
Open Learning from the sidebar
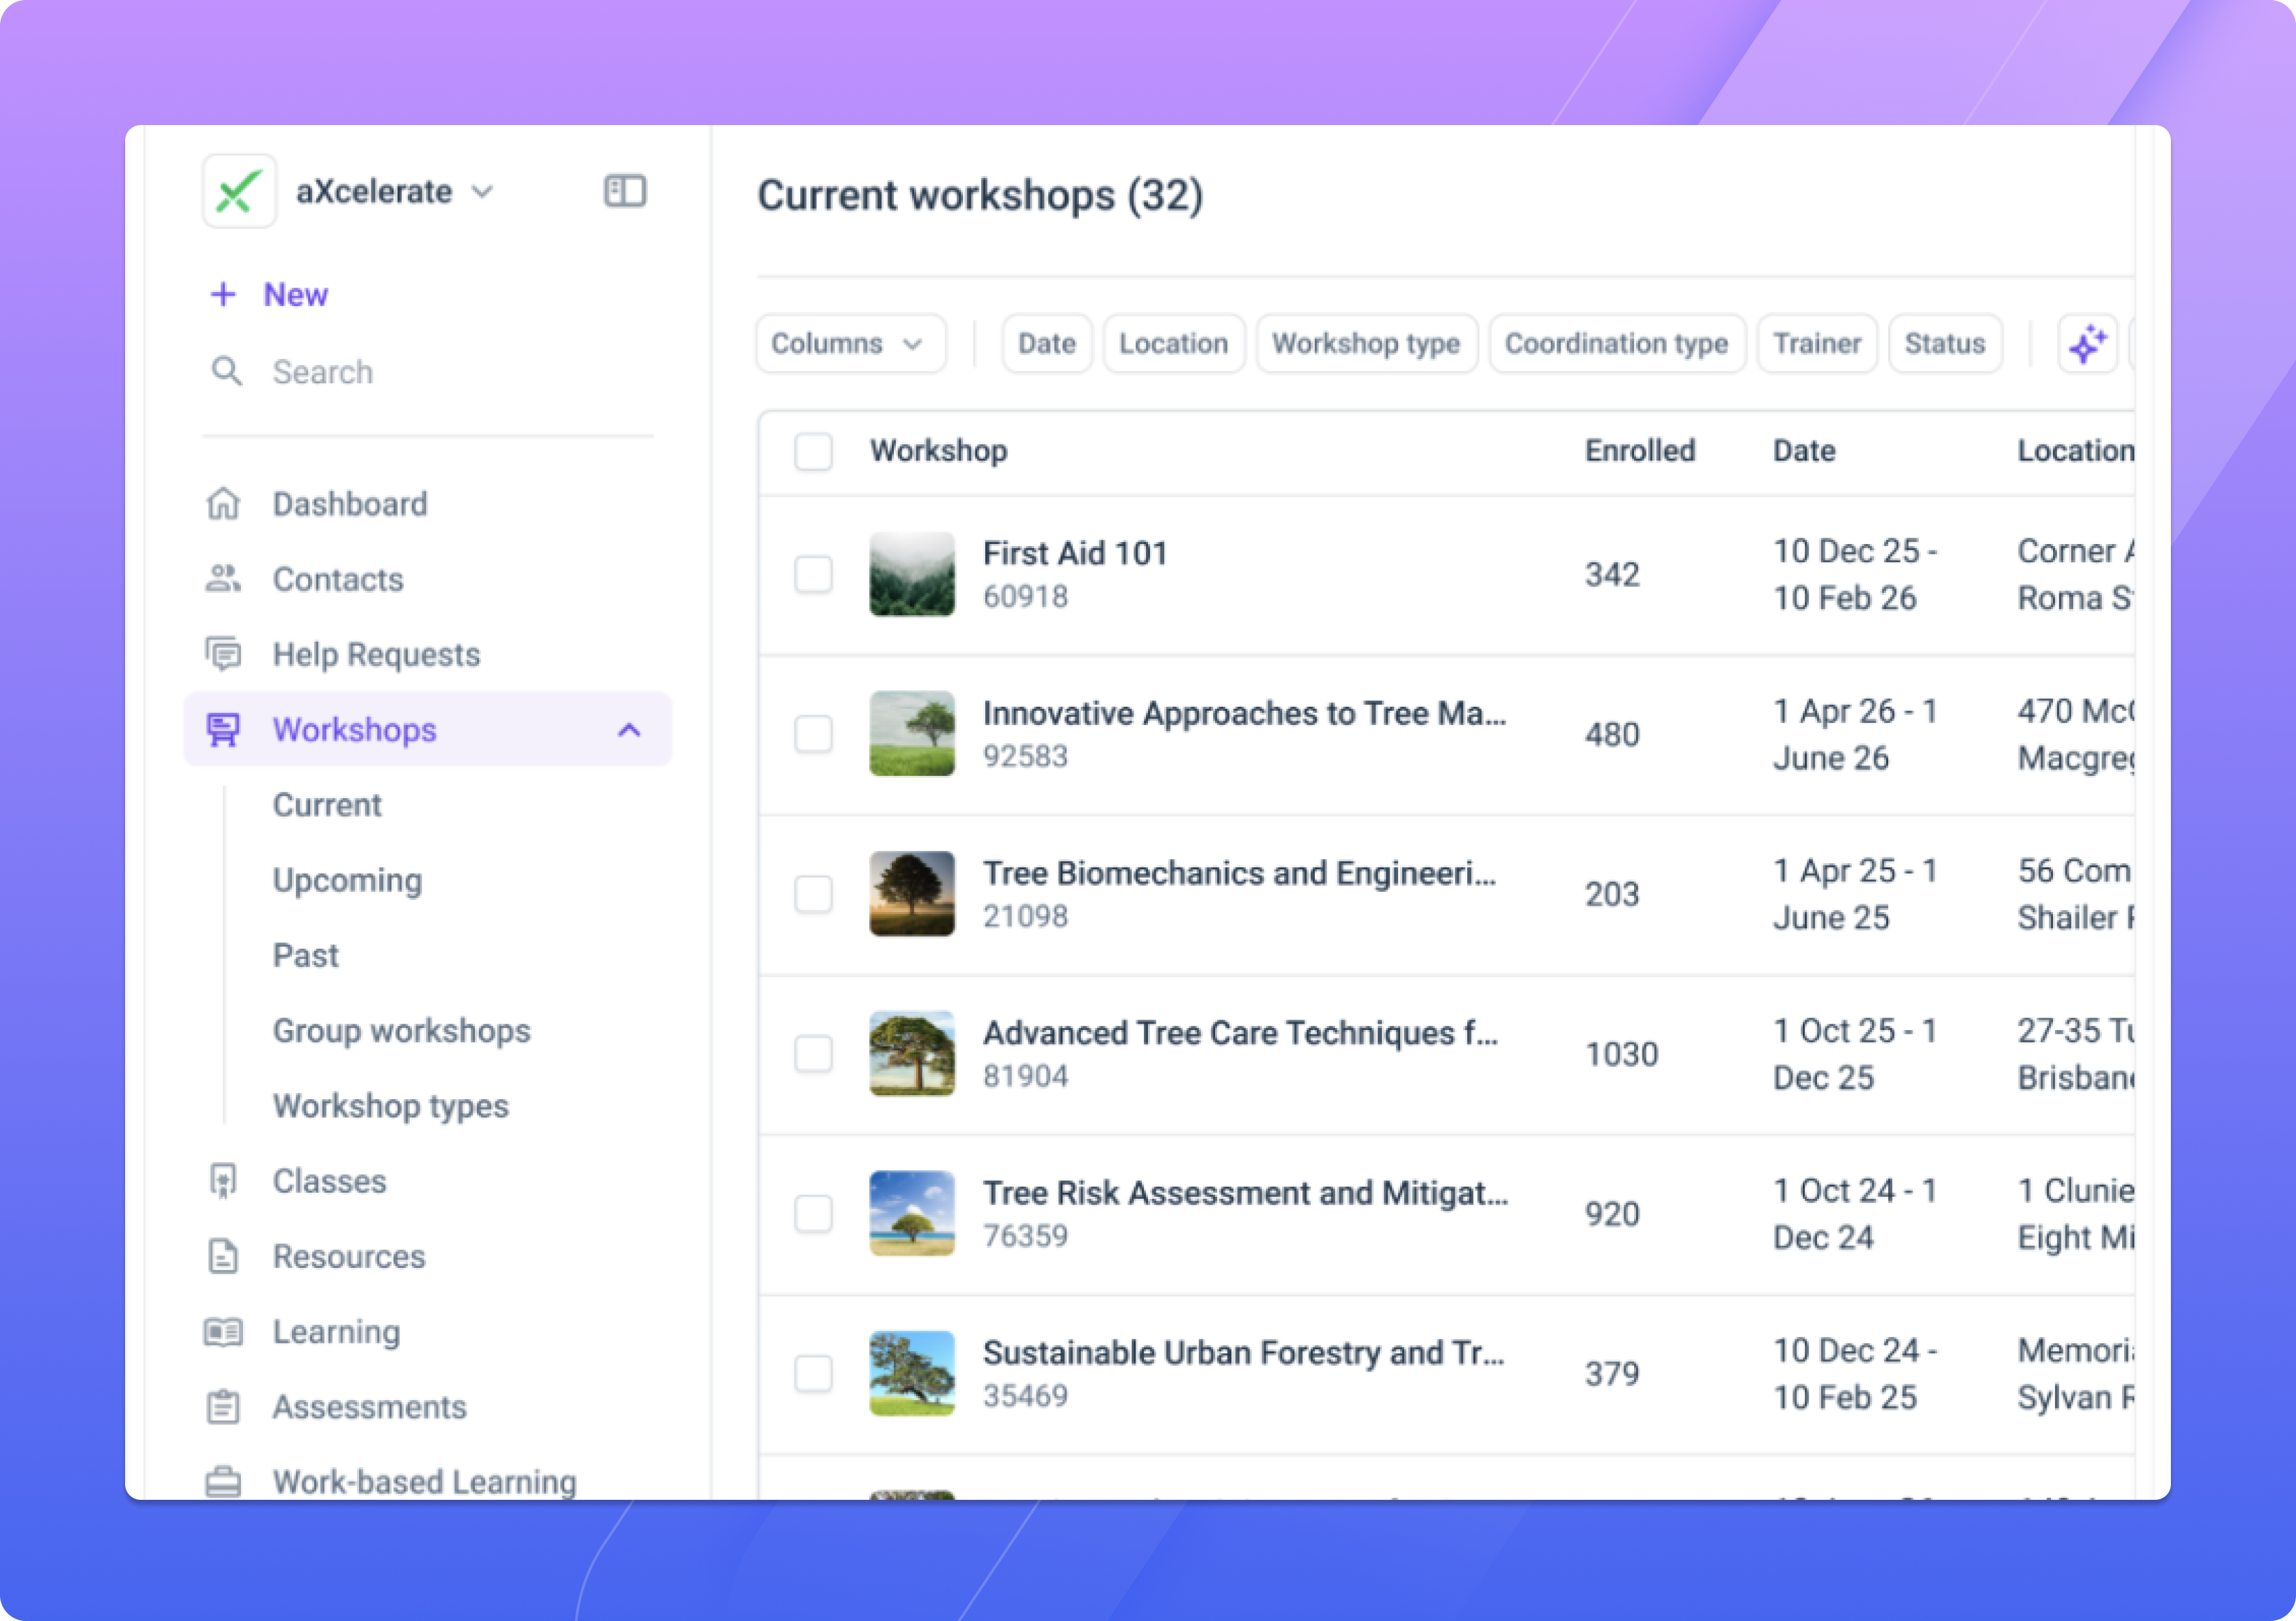click(x=336, y=1331)
